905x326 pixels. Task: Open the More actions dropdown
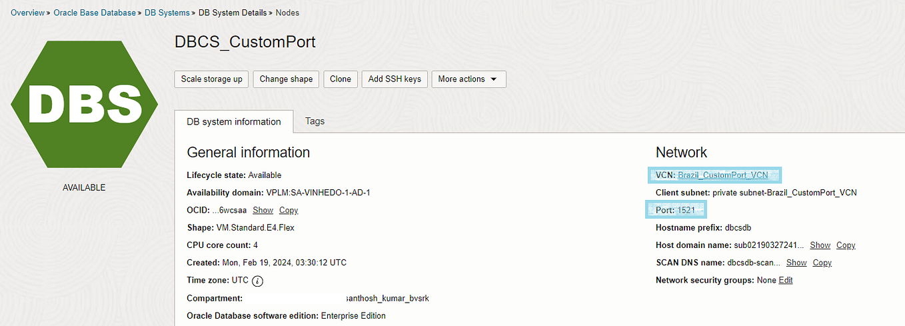coord(468,79)
